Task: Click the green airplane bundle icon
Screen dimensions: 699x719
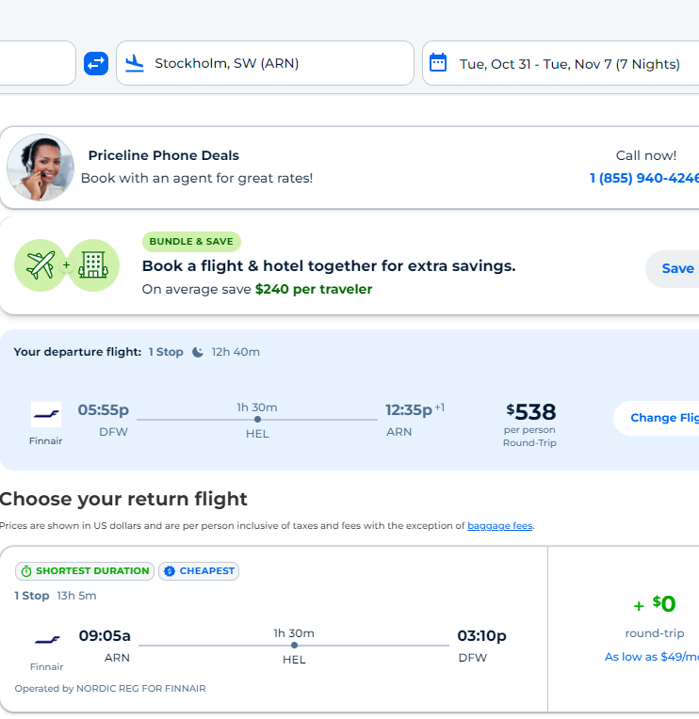Action: point(41,265)
